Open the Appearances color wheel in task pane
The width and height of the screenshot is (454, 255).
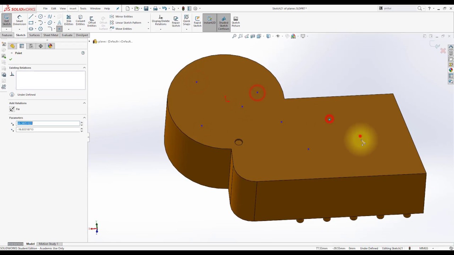451,70
